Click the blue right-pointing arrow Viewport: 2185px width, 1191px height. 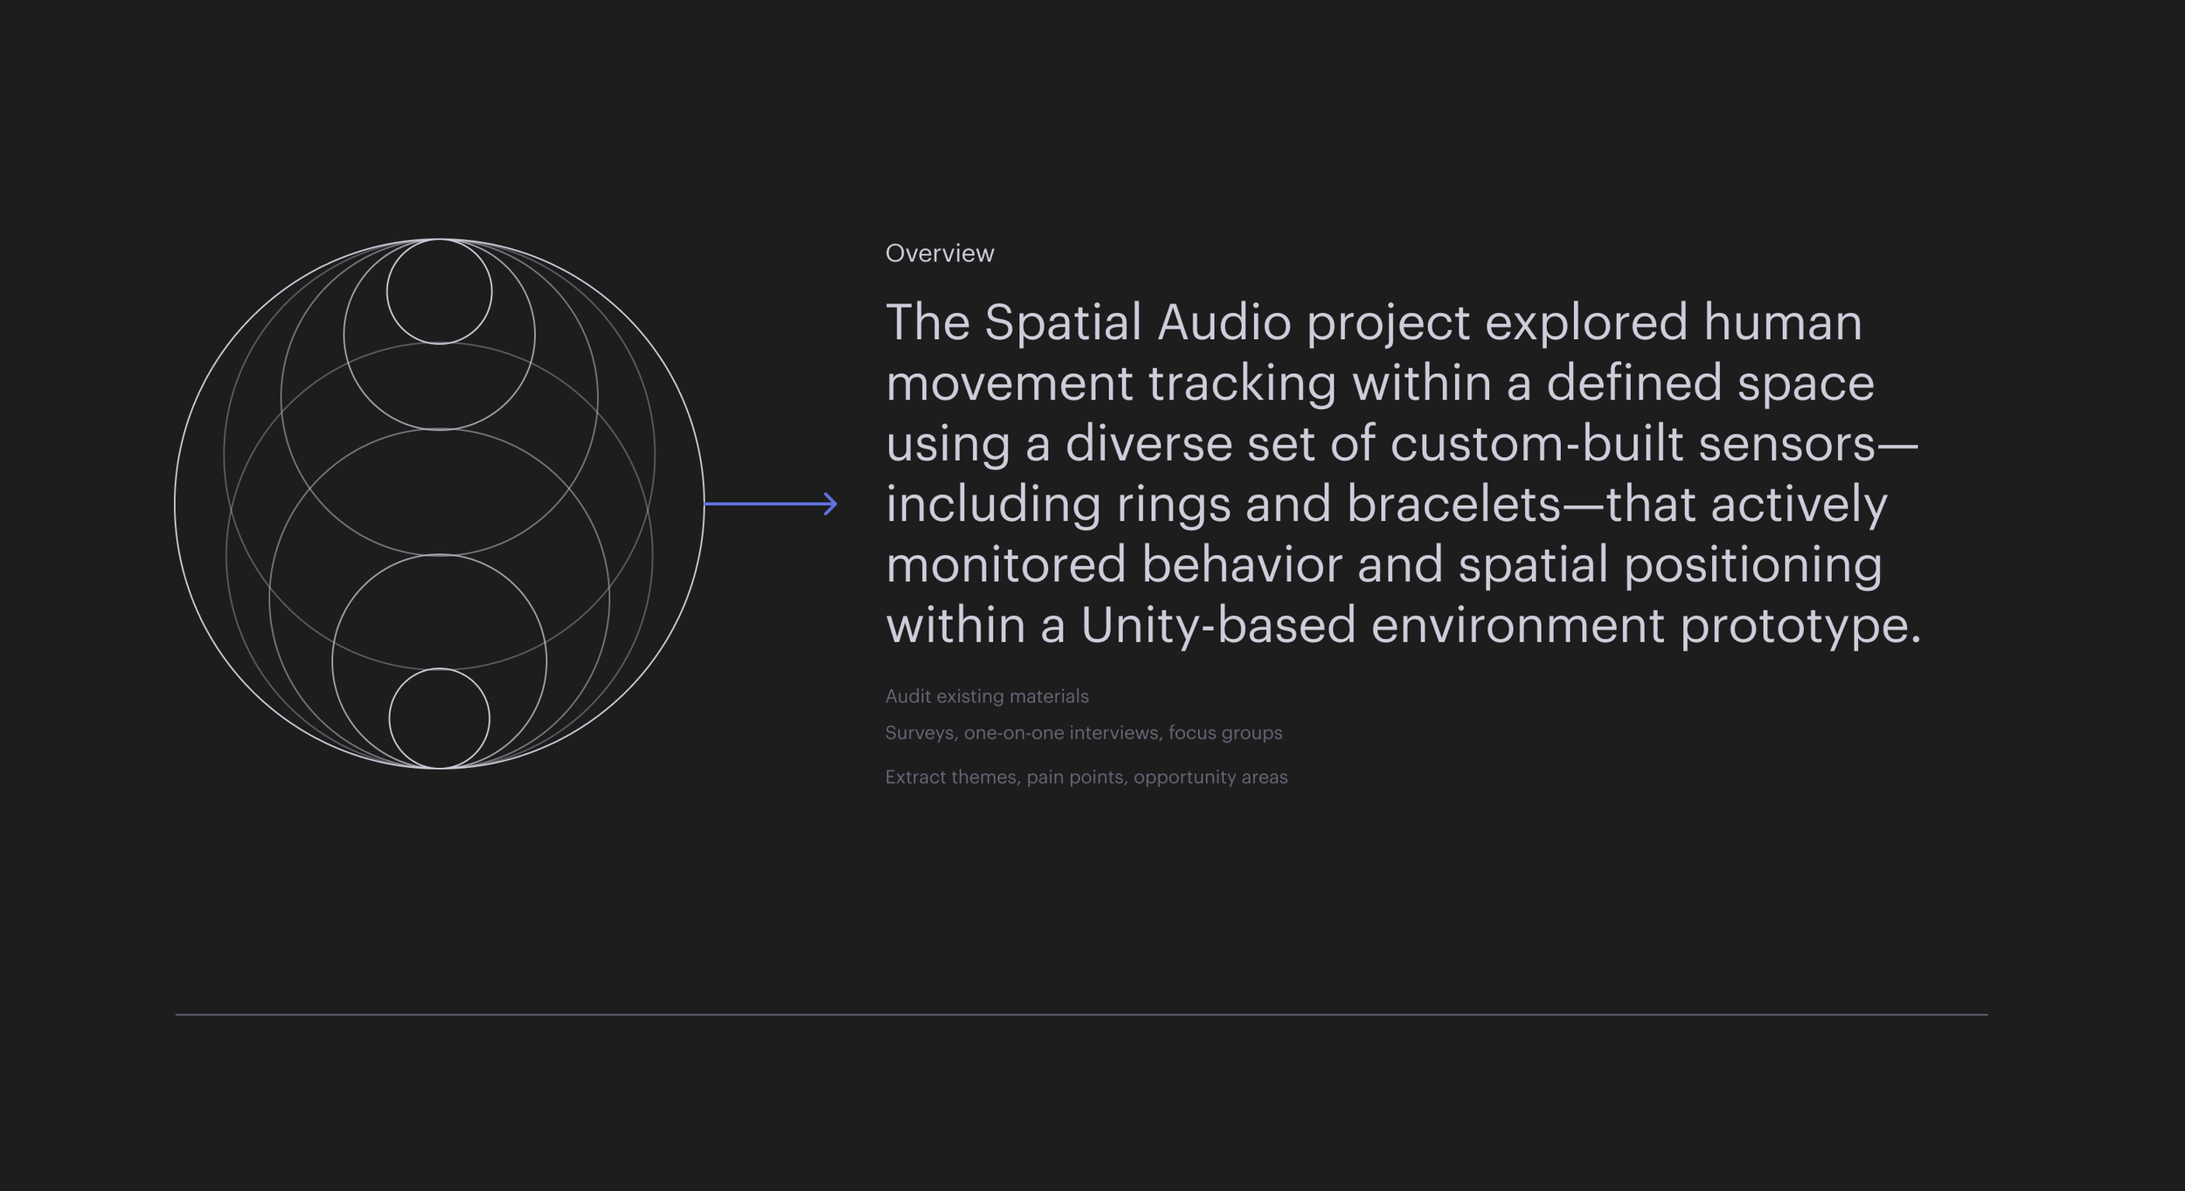(769, 504)
